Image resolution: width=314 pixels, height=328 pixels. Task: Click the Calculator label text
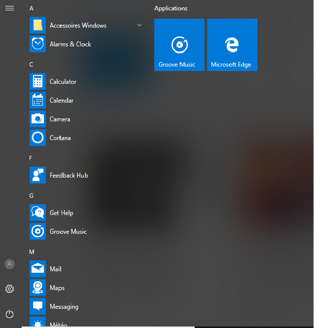point(63,81)
